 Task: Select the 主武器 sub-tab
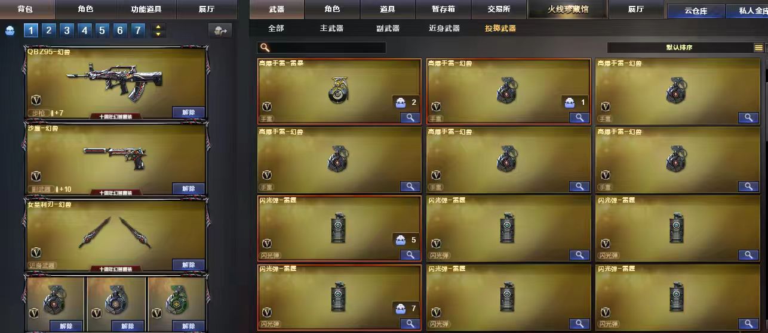click(x=332, y=28)
